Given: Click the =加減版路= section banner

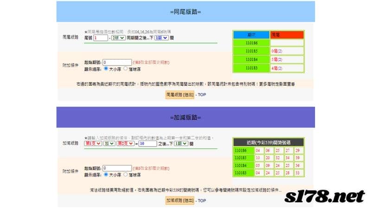Looking at the screenshot, I should point(185,117).
